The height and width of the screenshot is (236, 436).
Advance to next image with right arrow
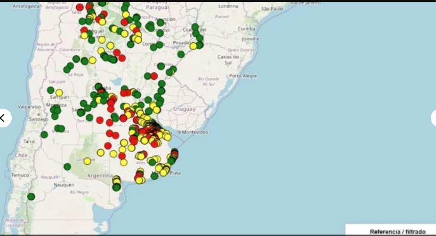pos(434,118)
